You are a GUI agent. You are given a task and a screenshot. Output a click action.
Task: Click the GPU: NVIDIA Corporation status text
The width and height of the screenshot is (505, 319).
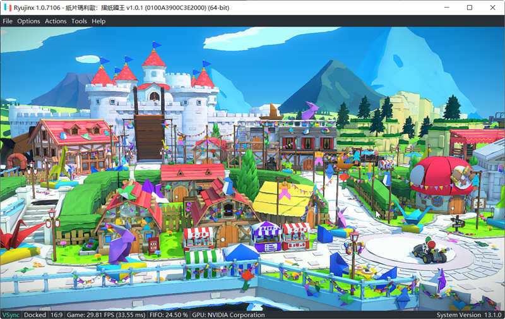pos(229,315)
